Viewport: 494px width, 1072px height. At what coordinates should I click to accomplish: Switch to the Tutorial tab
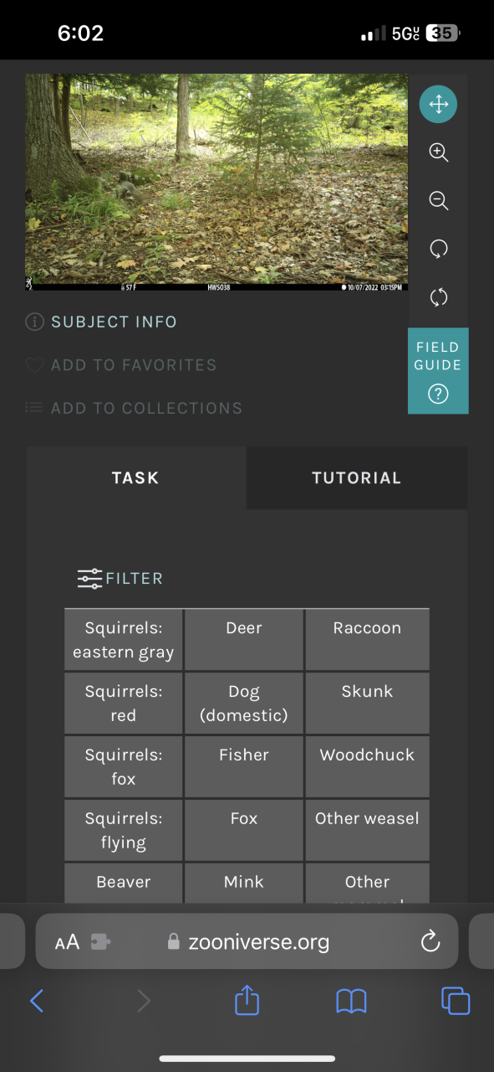click(x=357, y=478)
